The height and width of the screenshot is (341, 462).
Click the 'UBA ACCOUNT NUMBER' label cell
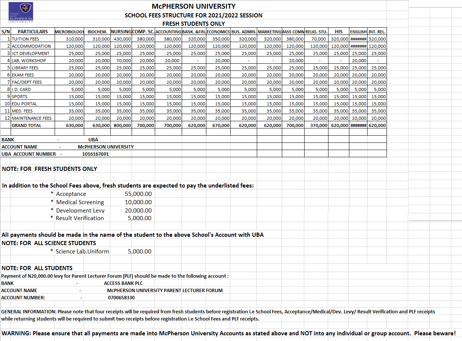(x=28, y=154)
